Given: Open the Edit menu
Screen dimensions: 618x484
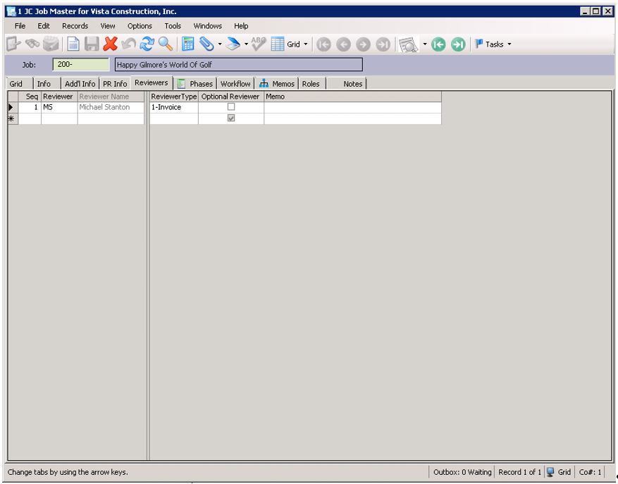Looking at the screenshot, I should 44,26.
